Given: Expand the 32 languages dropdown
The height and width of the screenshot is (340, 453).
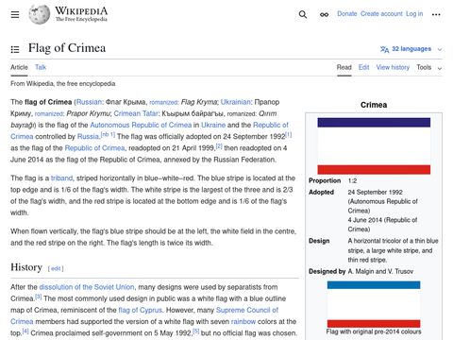Looking at the screenshot, I should [x=411, y=49].
